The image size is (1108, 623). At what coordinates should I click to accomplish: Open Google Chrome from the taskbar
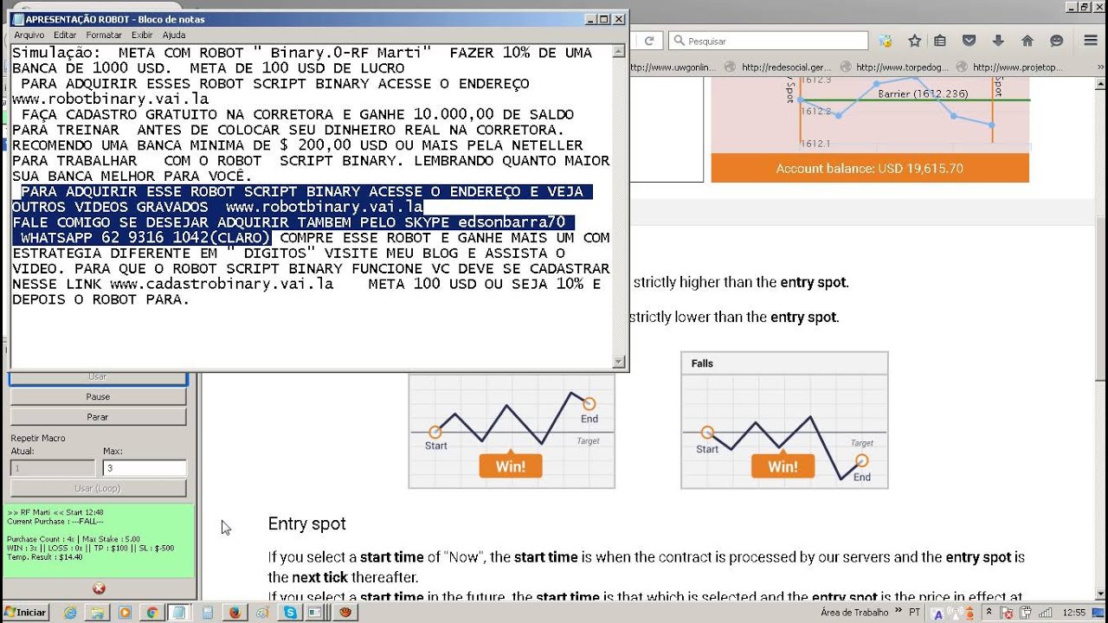[151, 612]
